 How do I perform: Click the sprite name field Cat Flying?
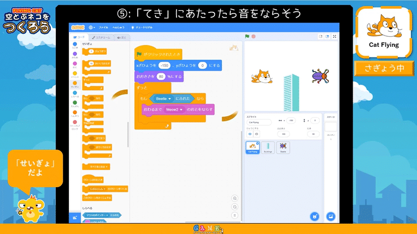[x=259, y=122]
